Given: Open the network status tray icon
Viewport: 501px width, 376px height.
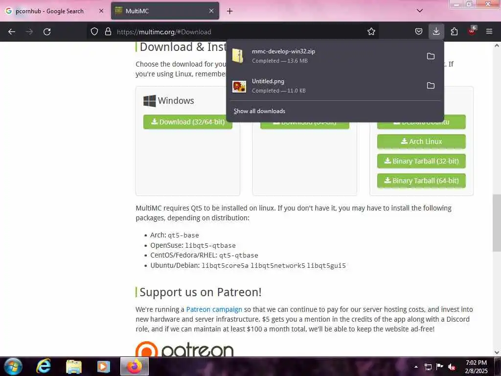Looking at the screenshot, I should (428, 367).
